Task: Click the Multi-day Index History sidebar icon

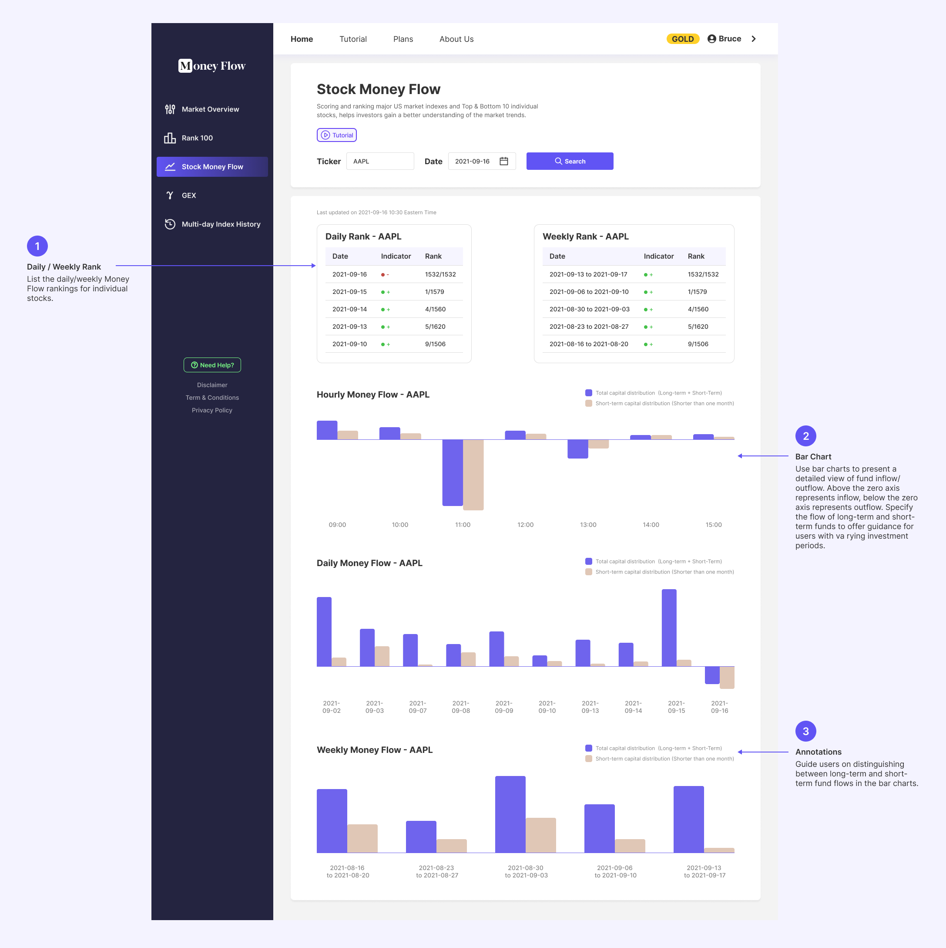Action: pos(170,223)
